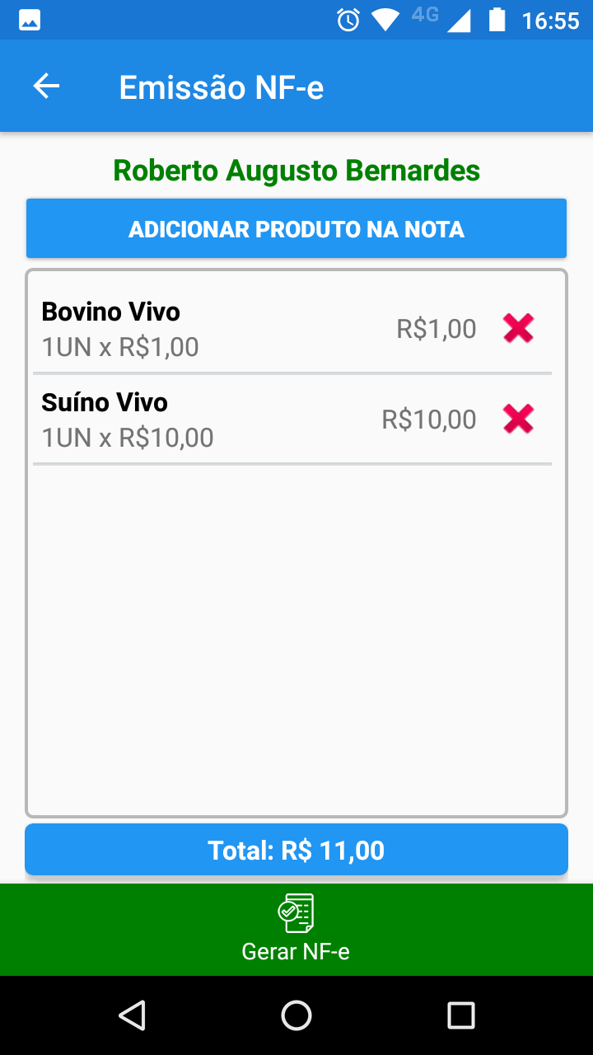Screen dimensions: 593x1055
Task: Tap the Emissão NF-e screen title
Action: pos(222,87)
